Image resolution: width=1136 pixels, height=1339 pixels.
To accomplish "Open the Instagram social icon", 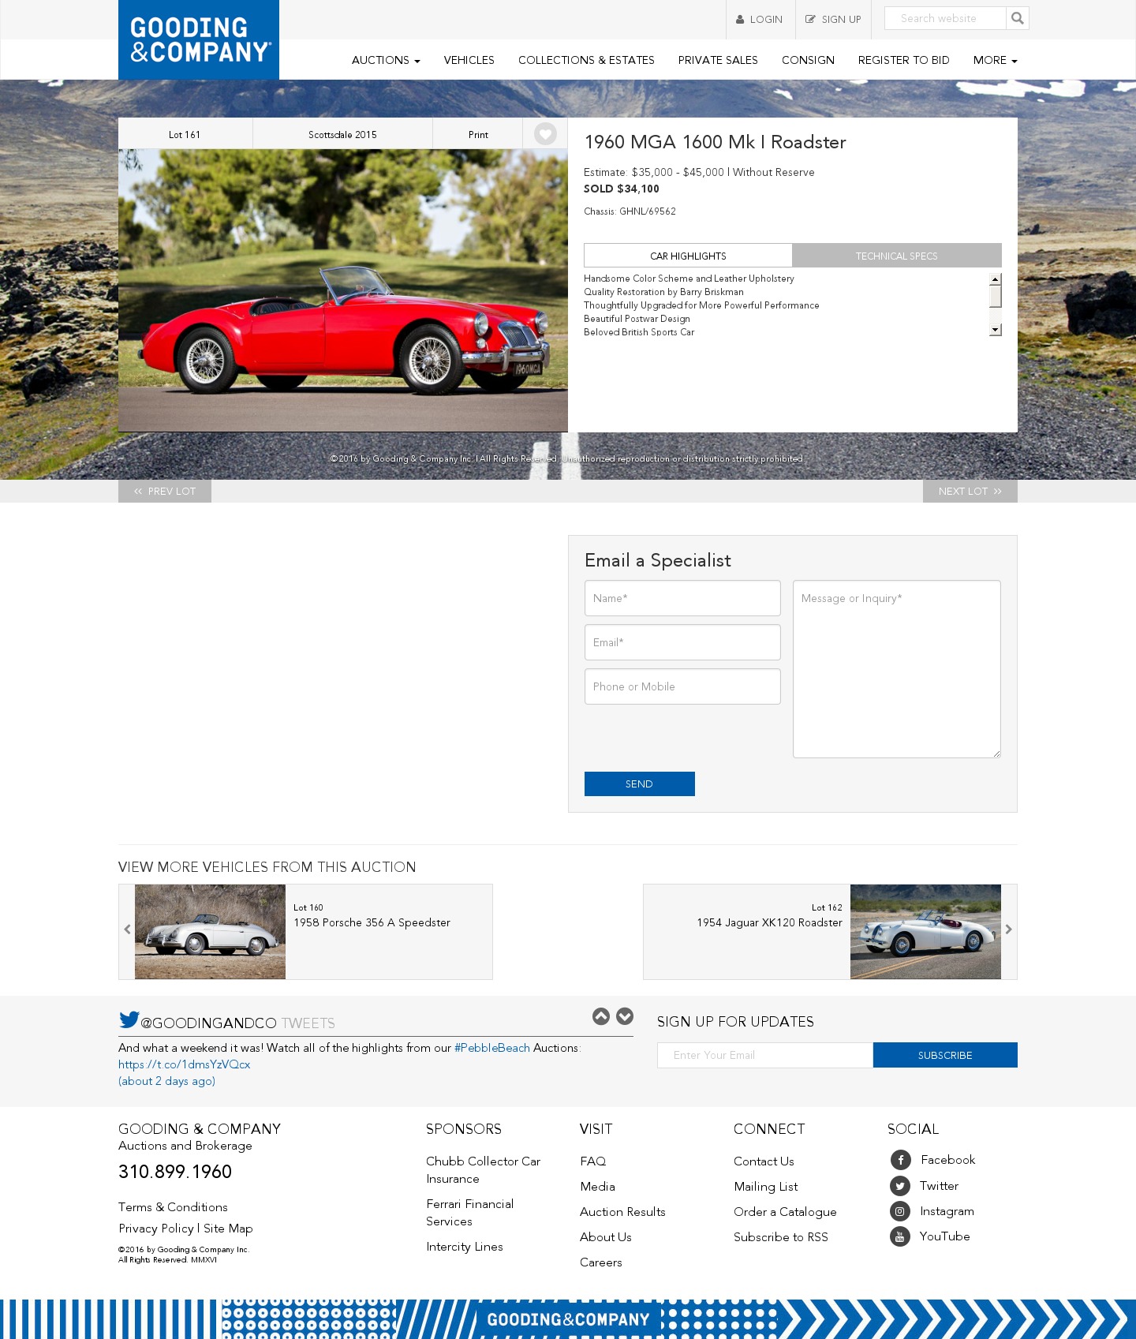I will 900,1211.
